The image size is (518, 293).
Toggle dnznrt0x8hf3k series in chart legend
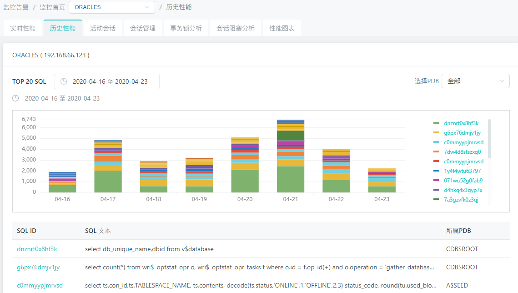point(461,123)
